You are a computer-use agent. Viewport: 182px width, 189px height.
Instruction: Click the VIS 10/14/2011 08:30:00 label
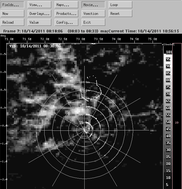pyautogui.click(x=35, y=46)
